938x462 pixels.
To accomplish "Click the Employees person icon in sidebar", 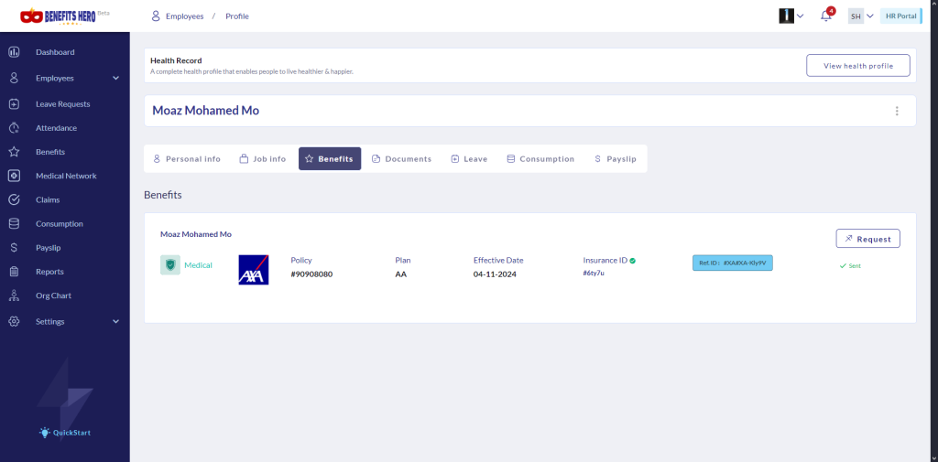I will 15,79.
